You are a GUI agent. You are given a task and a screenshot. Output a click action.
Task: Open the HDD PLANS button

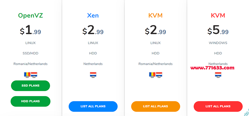(31, 101)
